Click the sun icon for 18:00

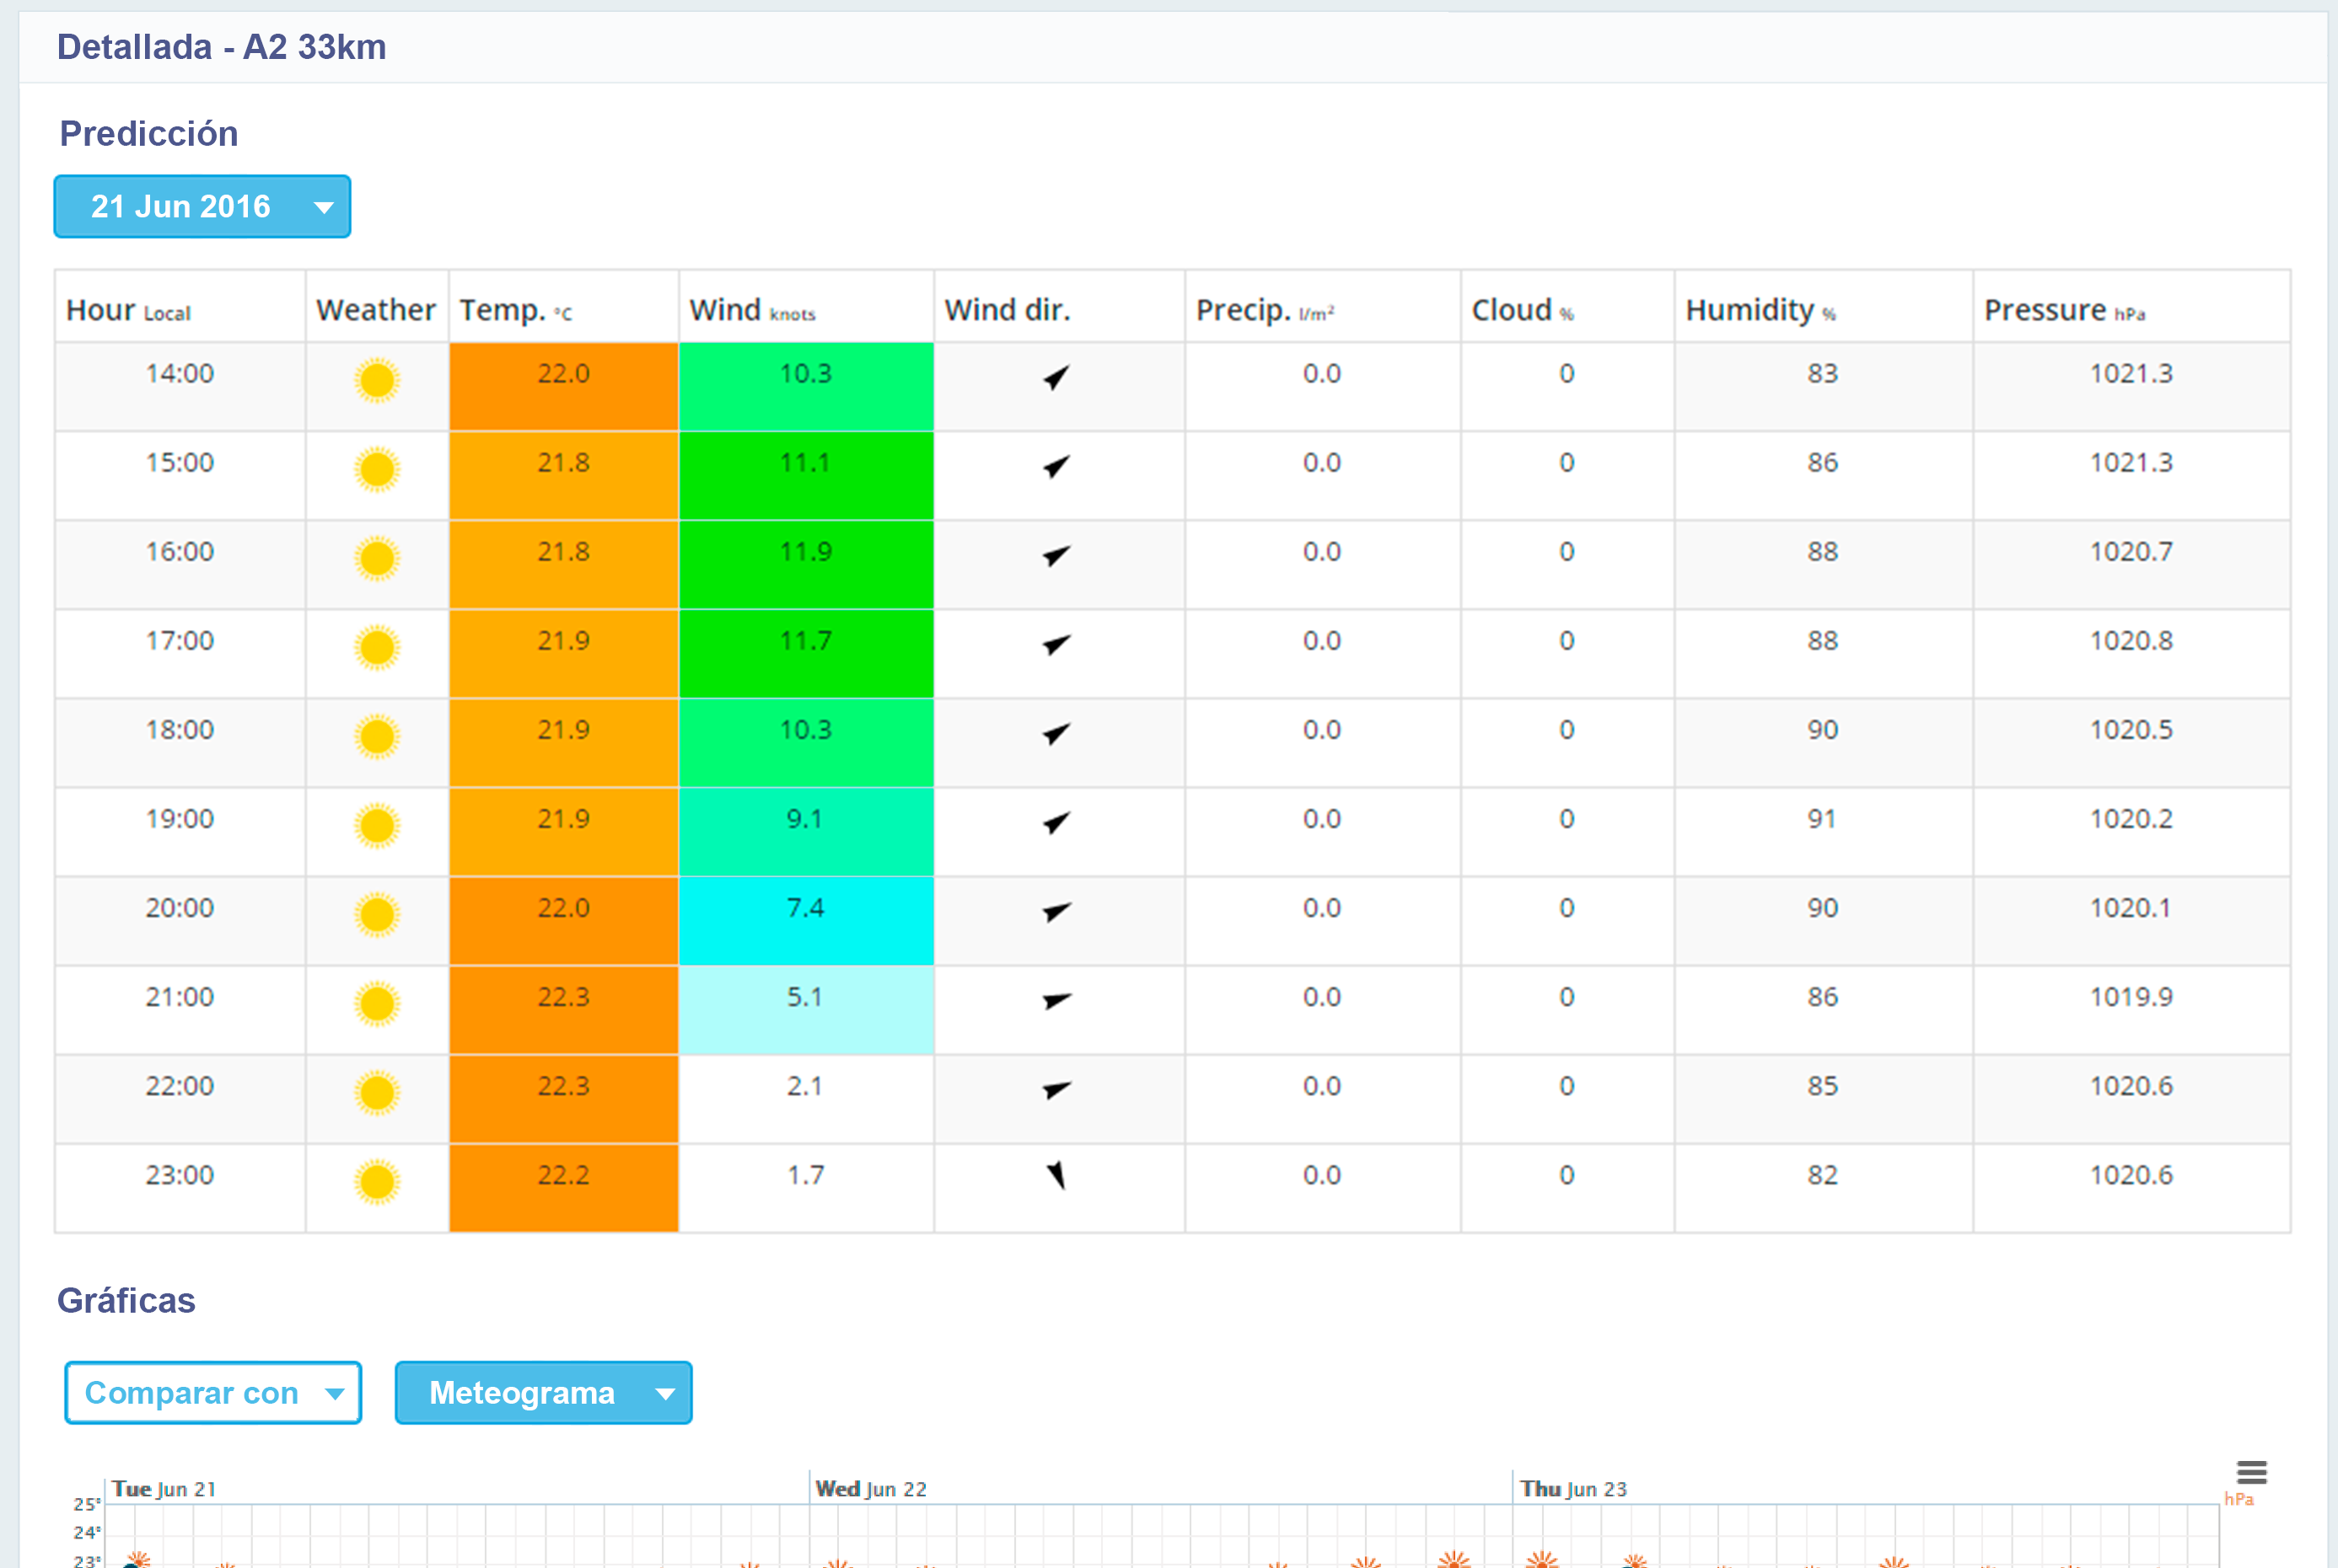point(377,737)
